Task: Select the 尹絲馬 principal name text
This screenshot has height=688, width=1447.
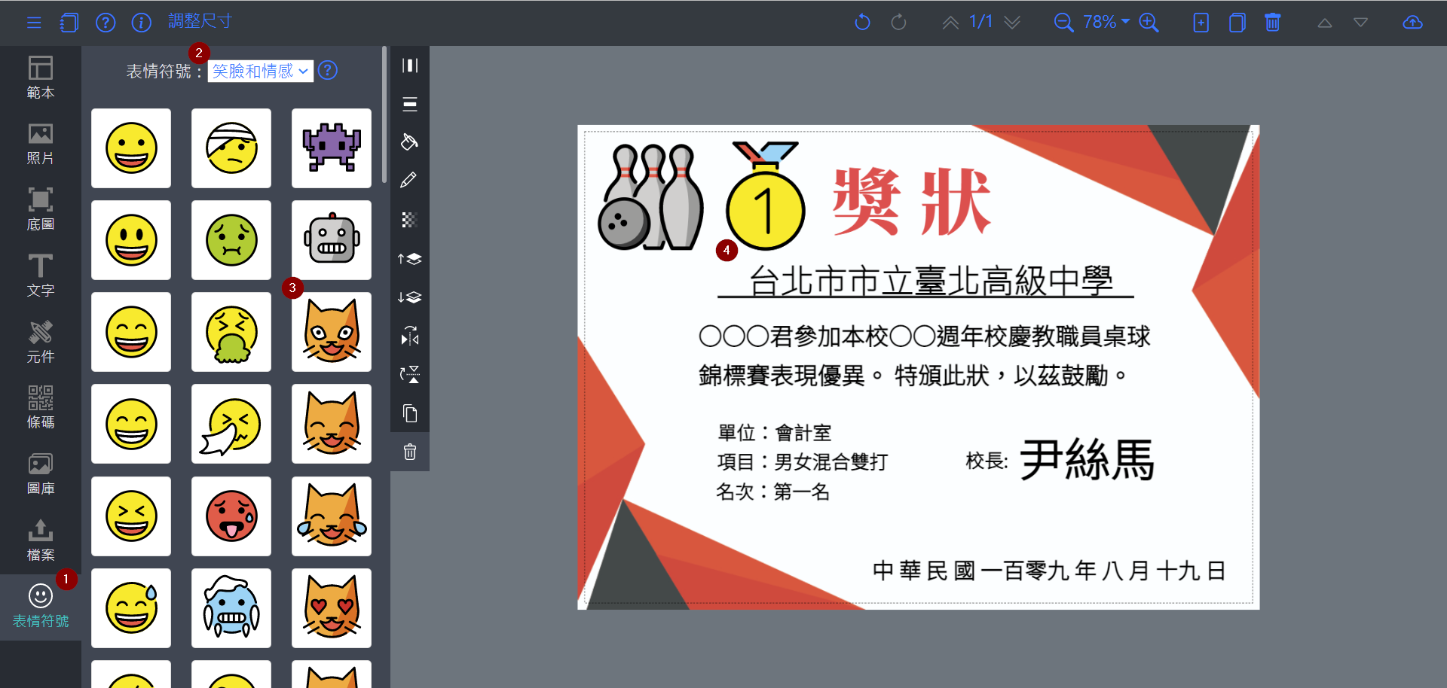Action: coord(1088,460)
